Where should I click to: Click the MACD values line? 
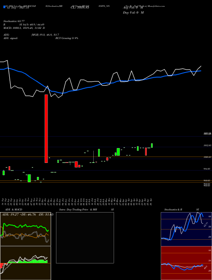pos(24,28)
